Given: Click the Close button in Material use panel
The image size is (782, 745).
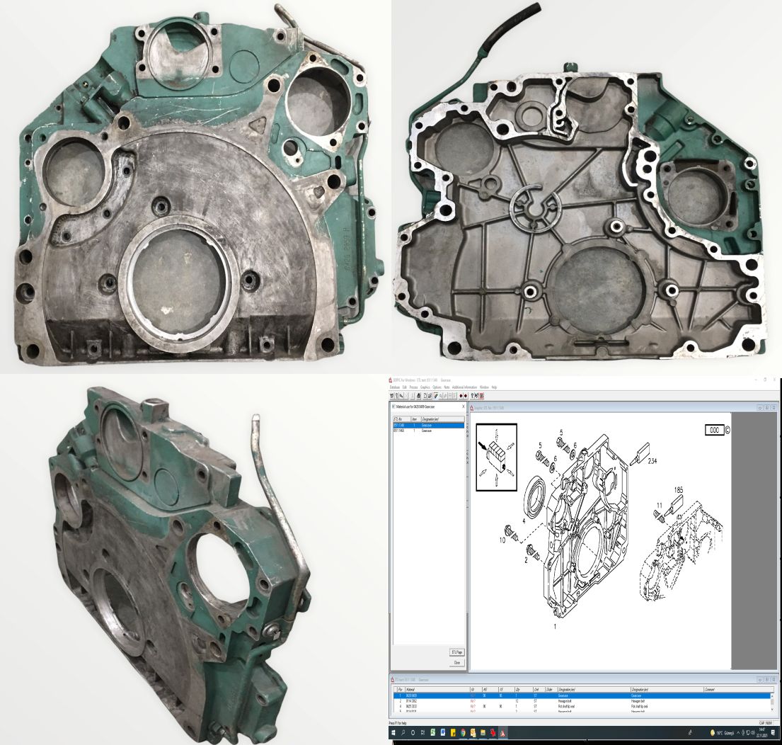Looking at the screenshot, I should [457, 663].
